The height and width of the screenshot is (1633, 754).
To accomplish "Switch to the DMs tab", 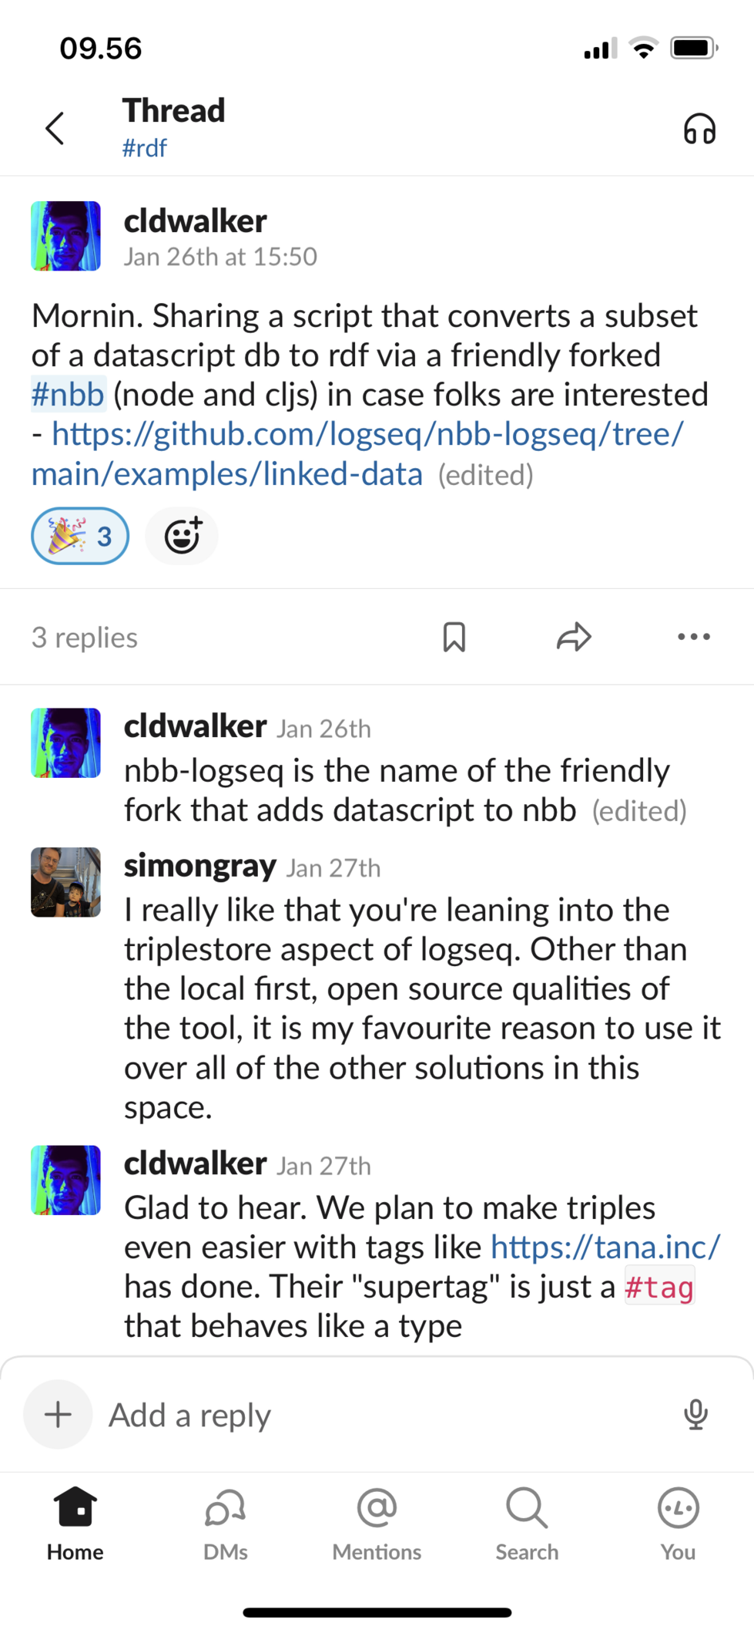I will click(226, 1524).
